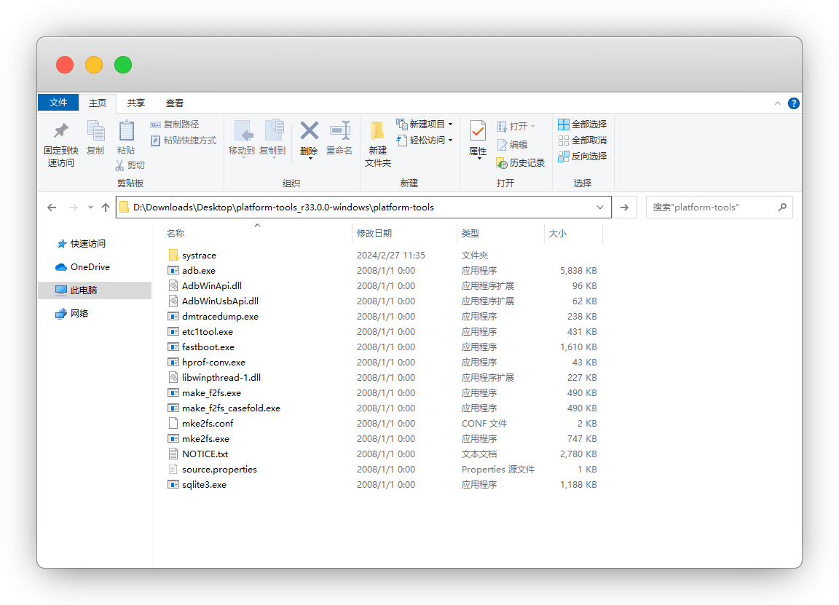
Task: Create a new folder using ribbon icon
Action: [377, 132]
